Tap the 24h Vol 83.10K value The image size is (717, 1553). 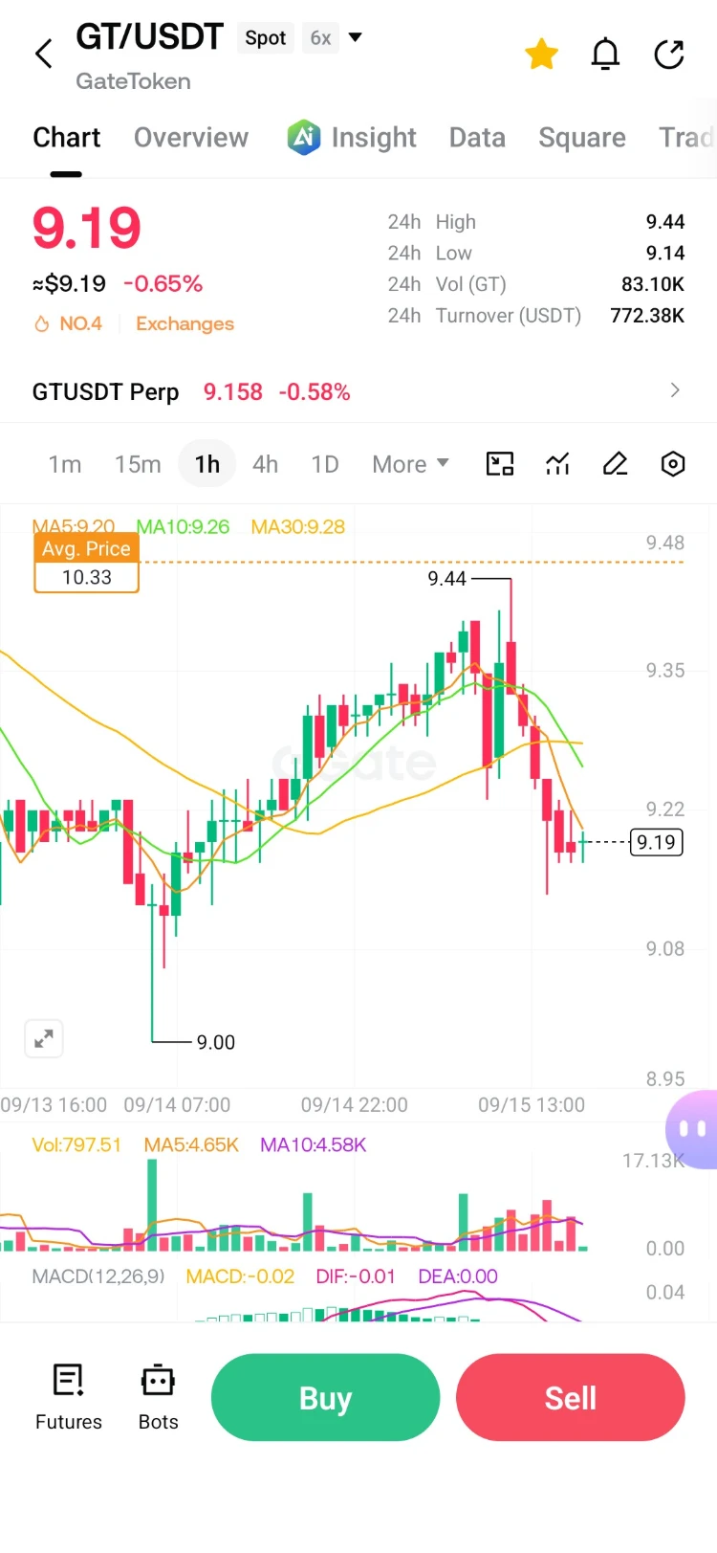653,284
